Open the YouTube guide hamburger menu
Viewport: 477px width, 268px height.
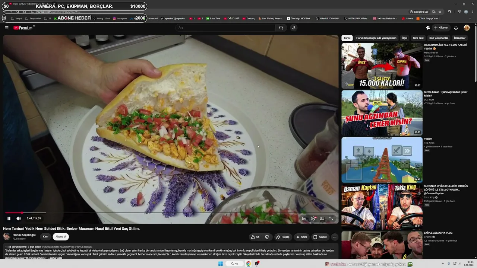pyautogui.click(x=7, y=28)
